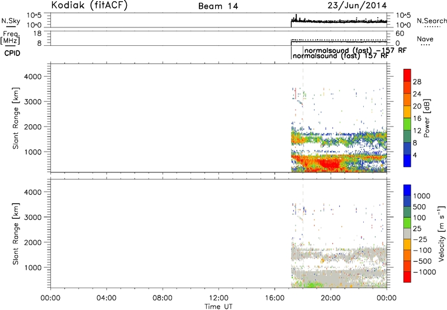Click the '04:00' time tick label
The width and height of the screenshot is (447, 310).
click(x=106, y=298)
